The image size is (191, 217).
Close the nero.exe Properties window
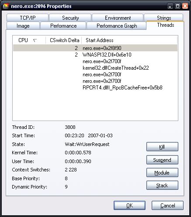click(x=185, y=6)
